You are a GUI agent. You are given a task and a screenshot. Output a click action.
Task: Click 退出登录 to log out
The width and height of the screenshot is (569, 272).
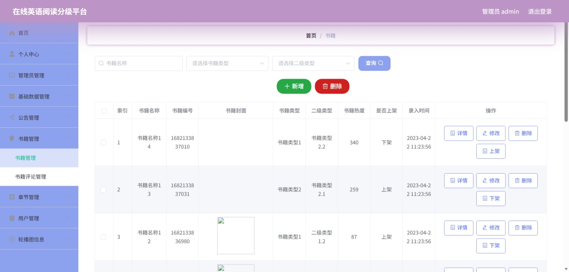click(540, 12)
